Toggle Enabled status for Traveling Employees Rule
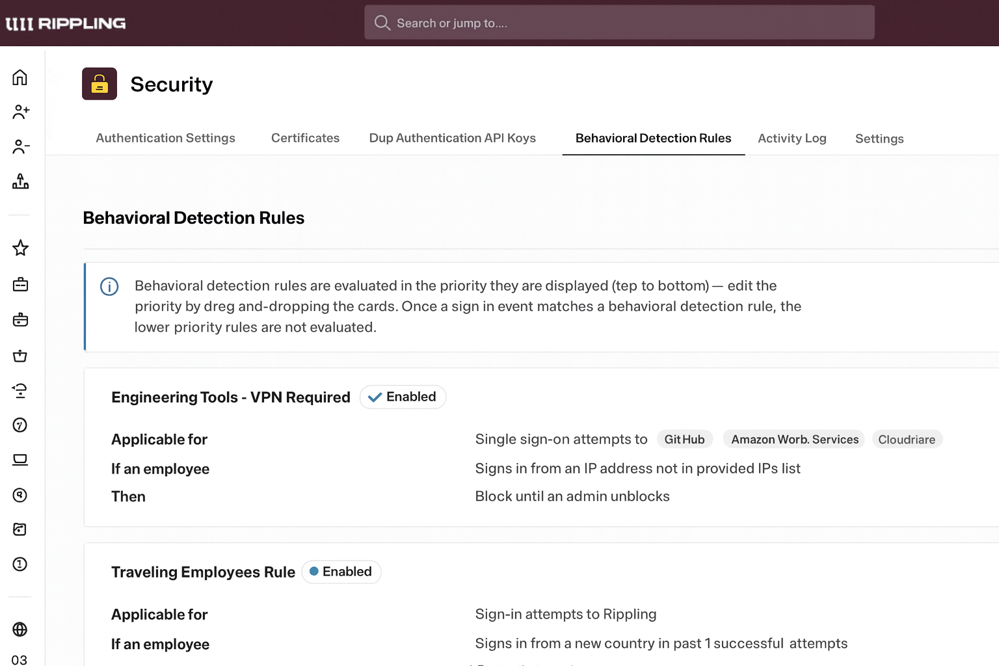Viewport: 999px width, 666px height. pos(341,572)
